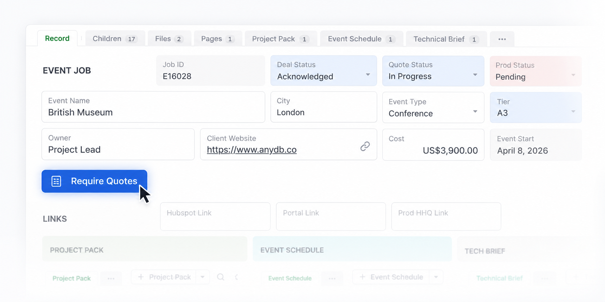Show more tabs via ellipsis icon

pyautogui.click(x=502, y=39)
